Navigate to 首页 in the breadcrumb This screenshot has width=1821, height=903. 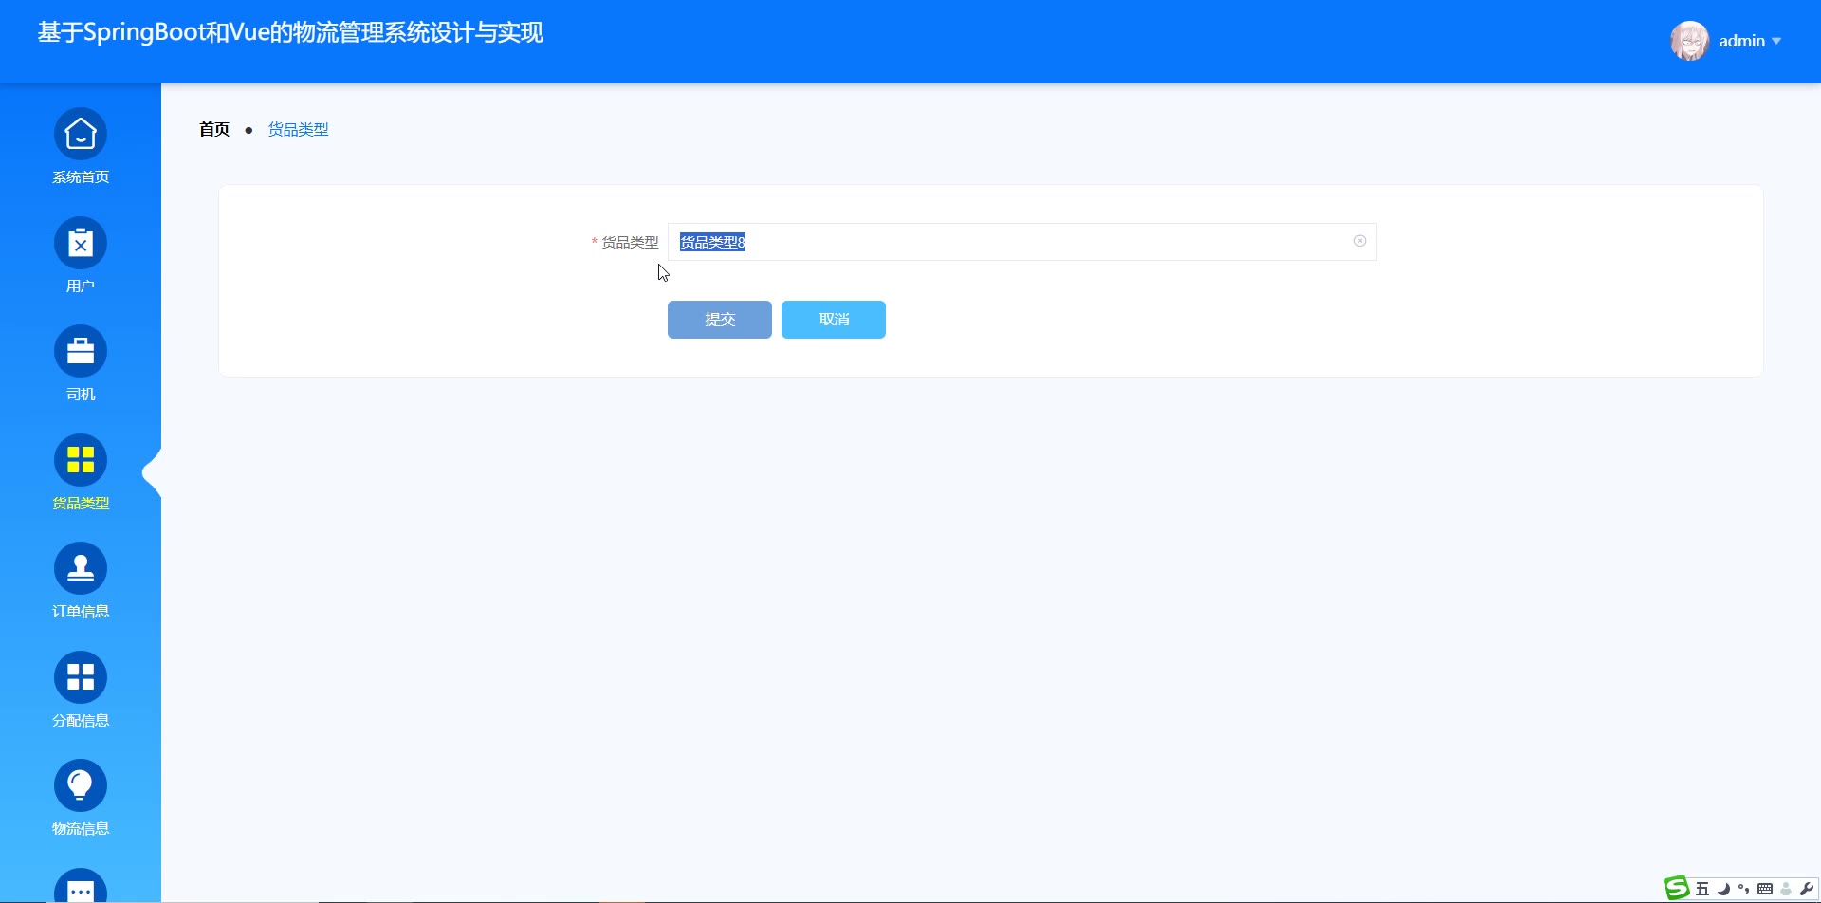pyautogui.click(x=214, y=129)
